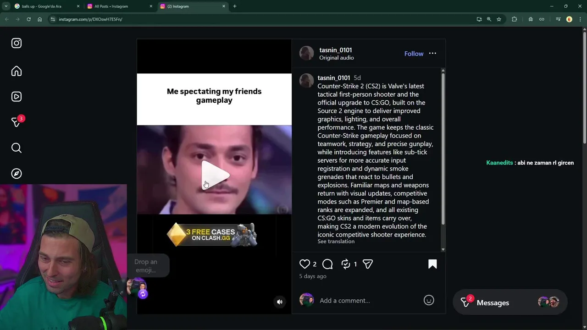The width and height of the screenshot is (587, 330).
Task: Follow tasnin_0101
Action: click(414, 54)
